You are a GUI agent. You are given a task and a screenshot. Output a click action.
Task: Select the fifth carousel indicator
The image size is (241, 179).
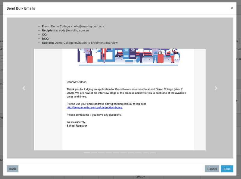click(x=116, y=153)
